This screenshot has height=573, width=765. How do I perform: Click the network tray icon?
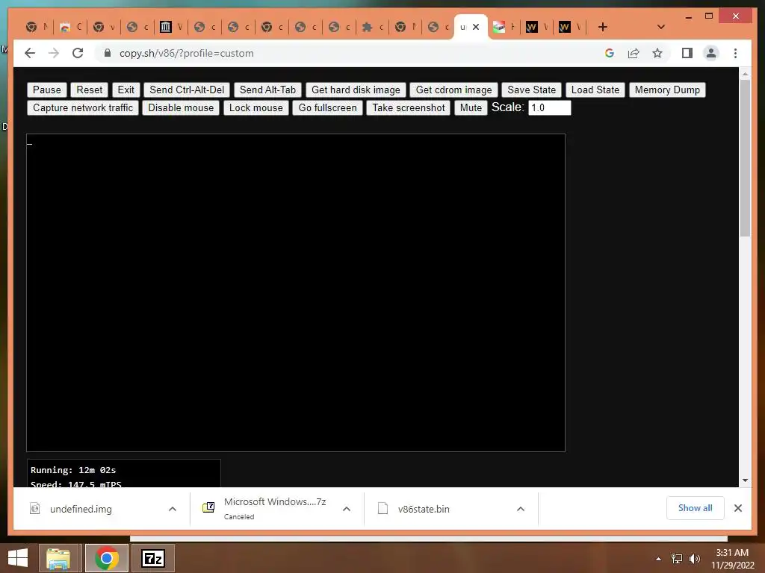point(677,559)
